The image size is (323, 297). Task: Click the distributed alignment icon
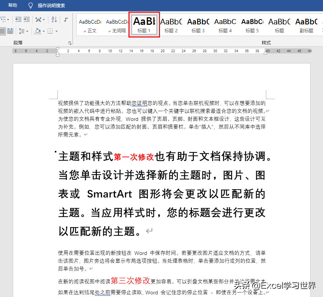tap(10, 31)
